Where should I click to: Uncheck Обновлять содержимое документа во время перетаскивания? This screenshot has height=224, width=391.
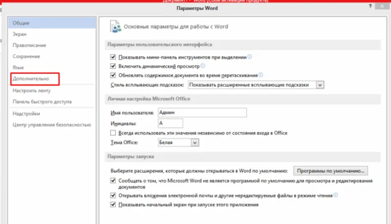pyautogui.click(x=113, y=75)
